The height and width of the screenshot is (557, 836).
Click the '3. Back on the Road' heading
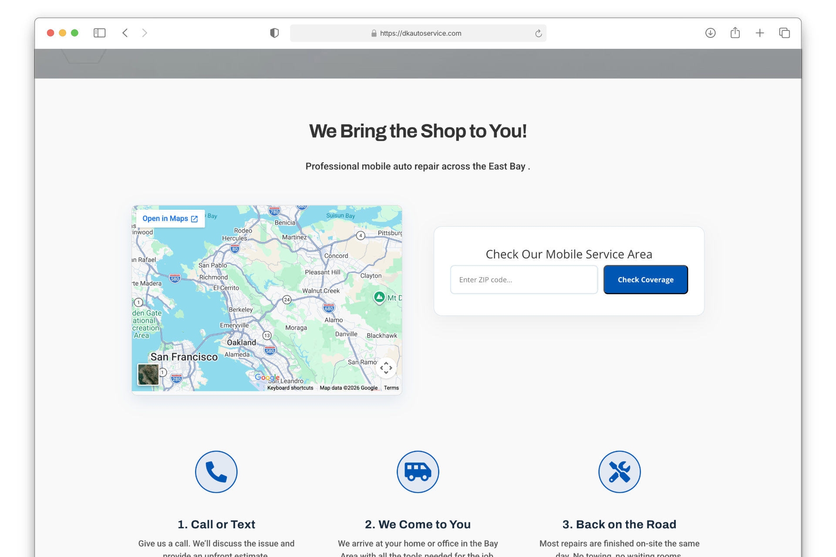(619, 524)
